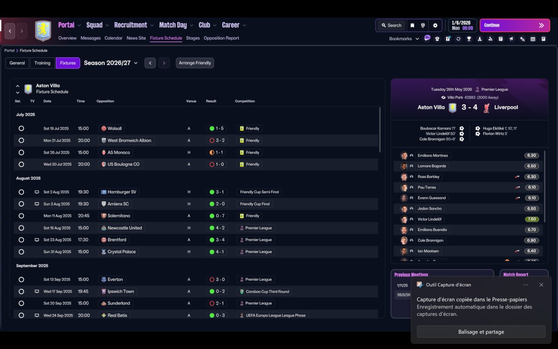Open the options menu on the screenshot notification

526,285
